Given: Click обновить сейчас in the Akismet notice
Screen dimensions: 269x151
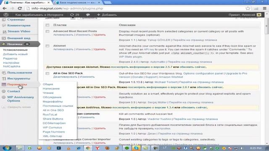Looking at the screenshot, I should 193,67.
